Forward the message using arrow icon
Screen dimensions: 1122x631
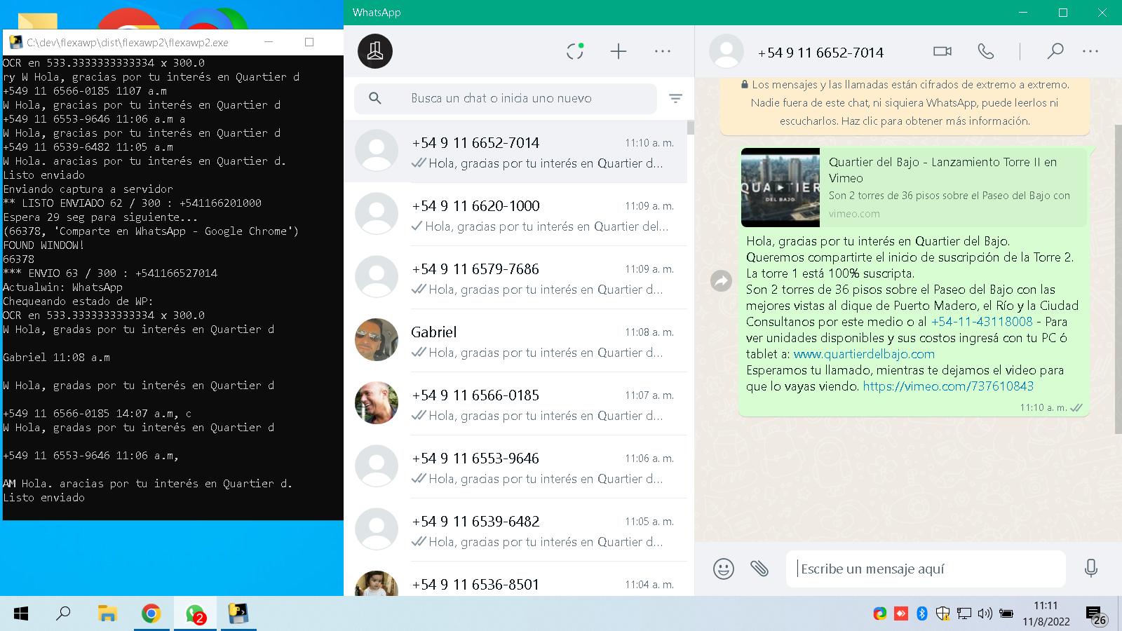721,281
